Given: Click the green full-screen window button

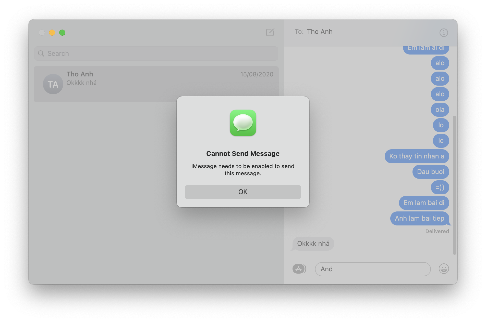Looking at the screenshot, I should 62,33.
